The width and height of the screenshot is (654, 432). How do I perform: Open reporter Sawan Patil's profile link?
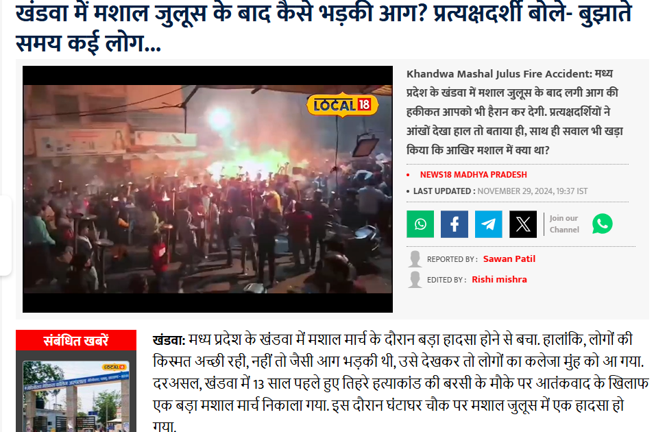tap(509, 259)
